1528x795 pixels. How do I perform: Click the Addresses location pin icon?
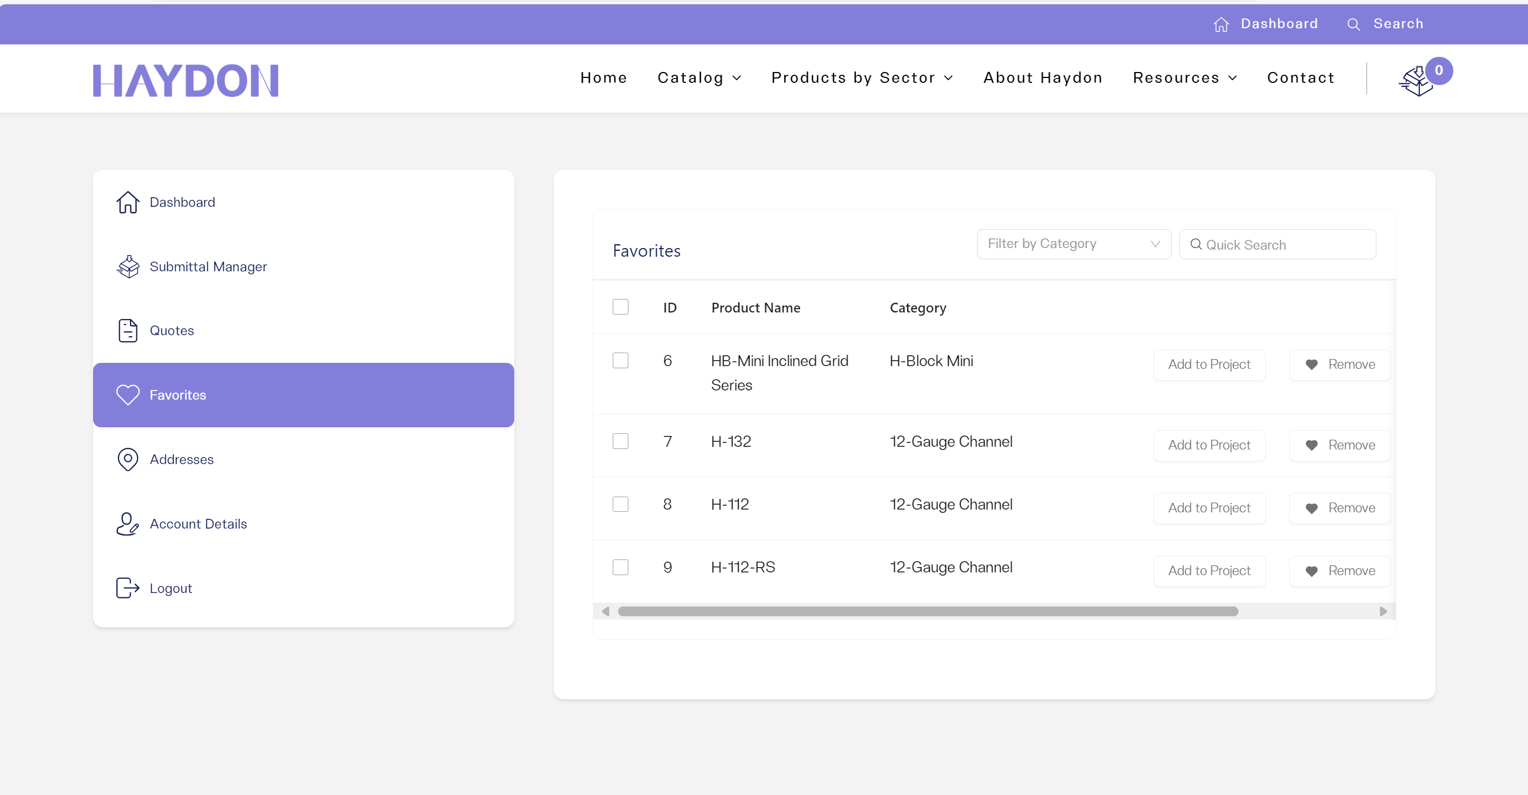point(128,459)
